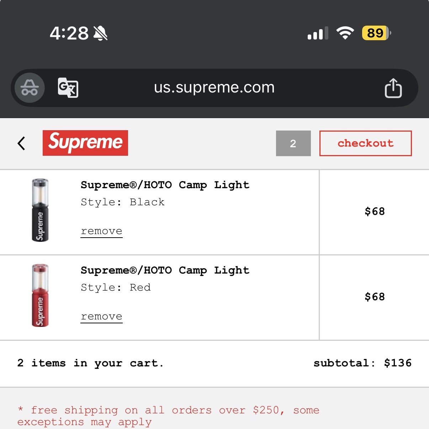Open the Google Translate icon
Viewport: 429px width, 429px height.
68,88
